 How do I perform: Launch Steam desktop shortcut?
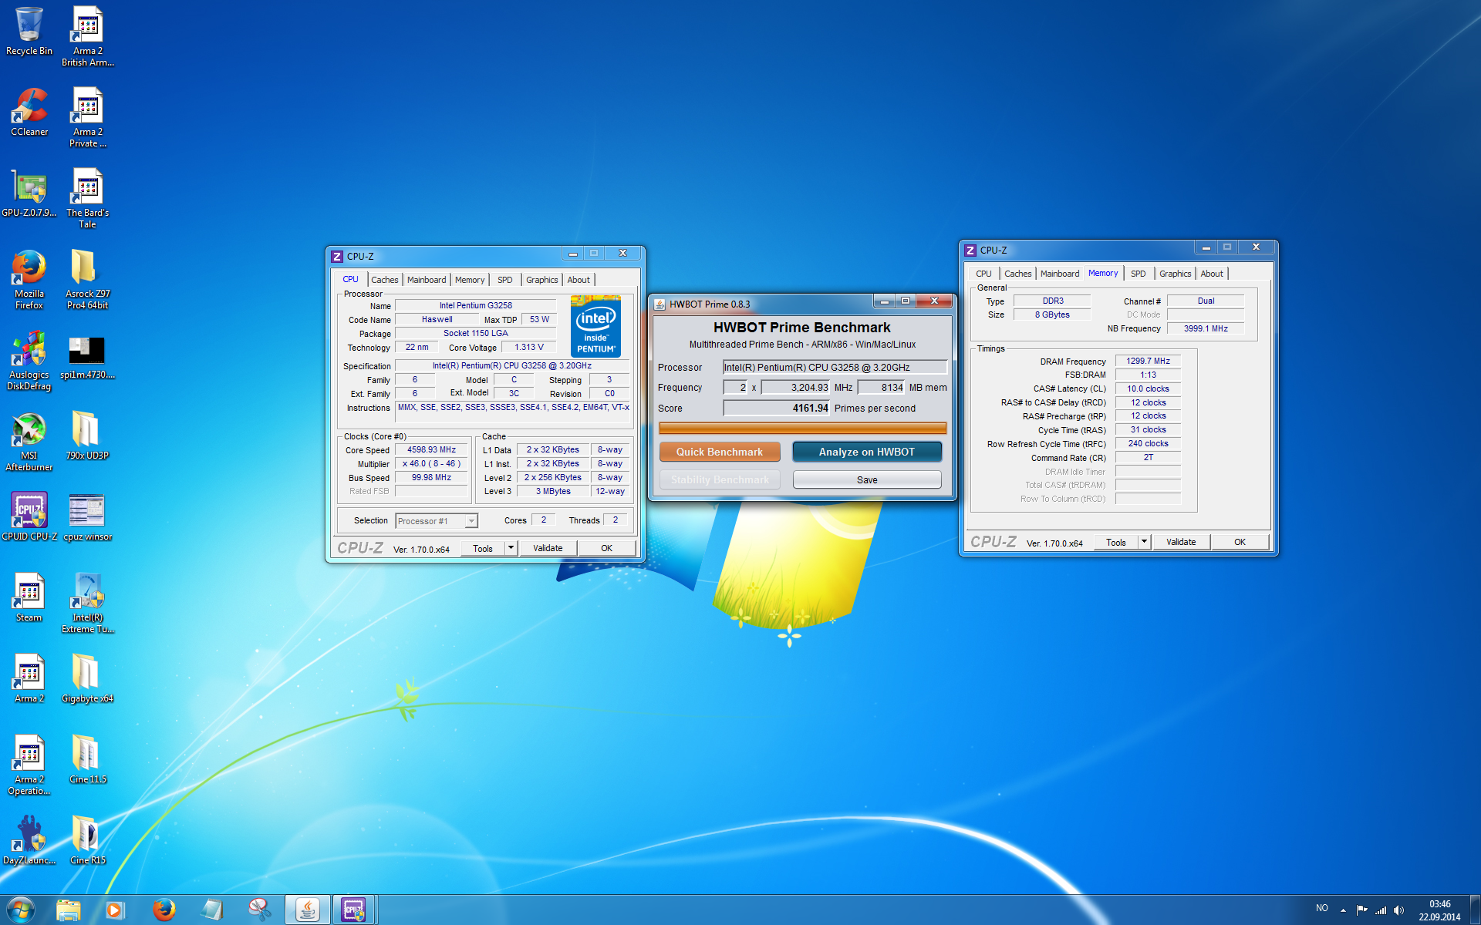click(x=29, y=597)
